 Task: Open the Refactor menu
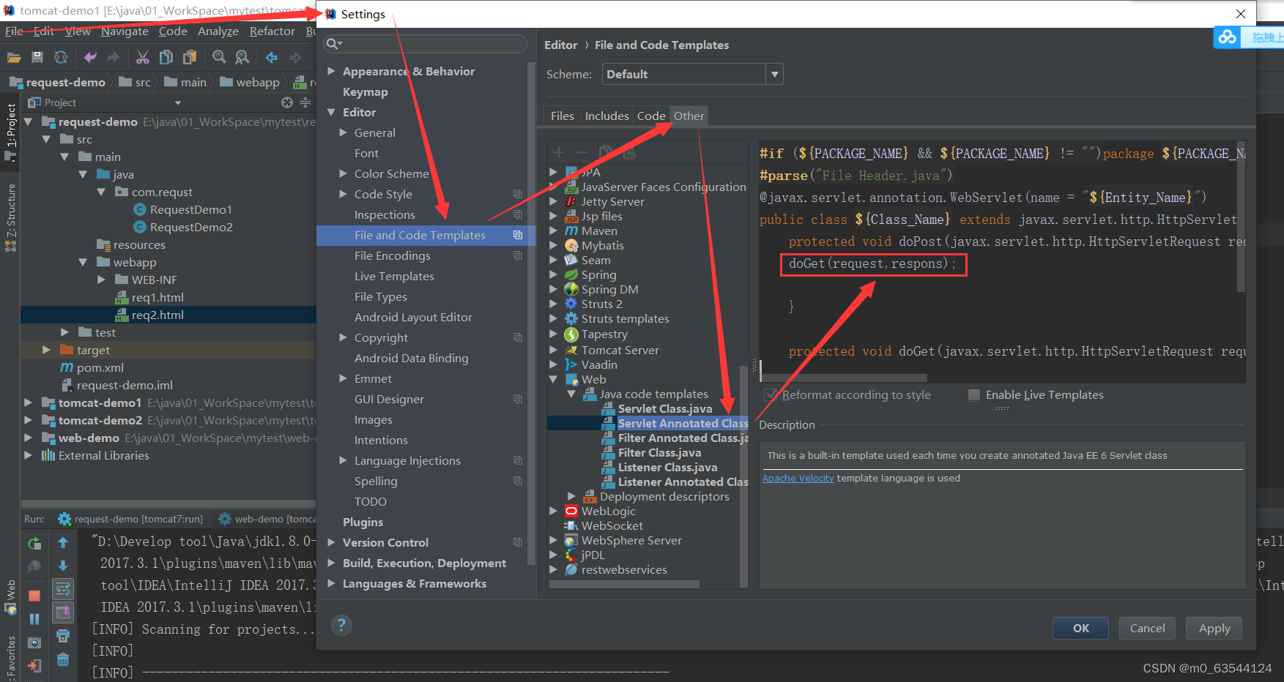pos(272,31)
